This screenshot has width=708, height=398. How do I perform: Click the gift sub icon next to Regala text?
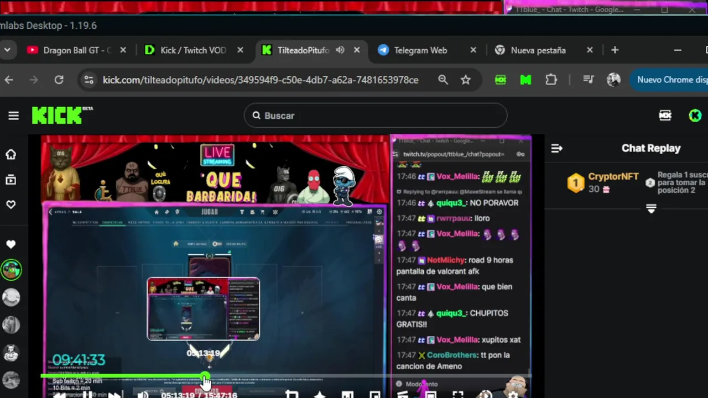pos(650,182)
